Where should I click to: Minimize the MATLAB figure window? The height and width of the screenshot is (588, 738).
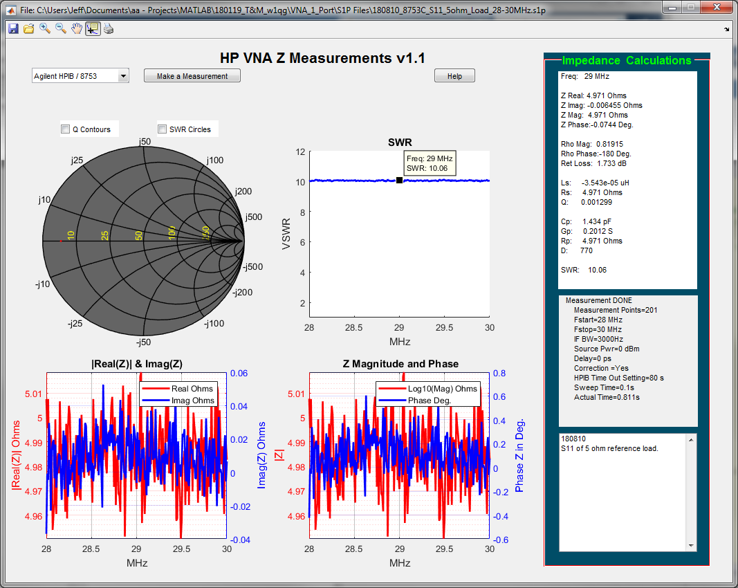tap(673, 8)
